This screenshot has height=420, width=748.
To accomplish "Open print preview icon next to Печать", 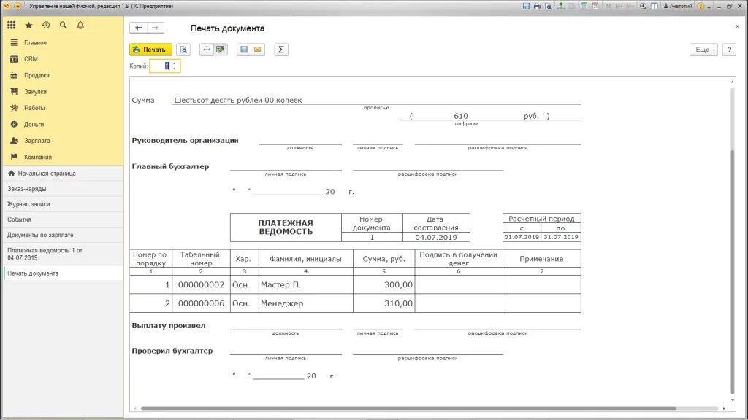I will (183, 50).
